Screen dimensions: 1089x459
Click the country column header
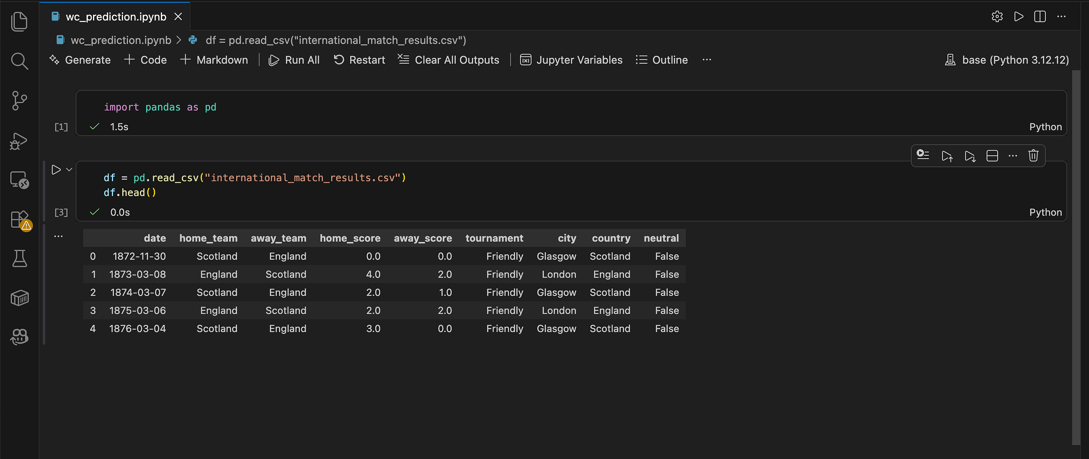tap(611, 238)
